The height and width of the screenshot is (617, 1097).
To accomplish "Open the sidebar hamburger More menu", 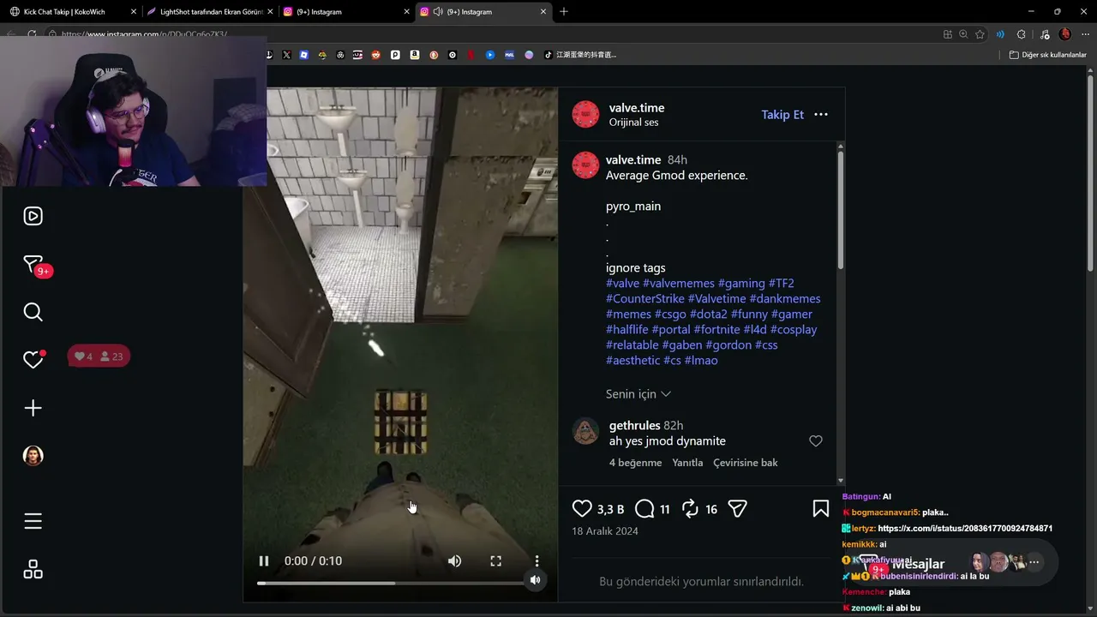I will [33, 521].
